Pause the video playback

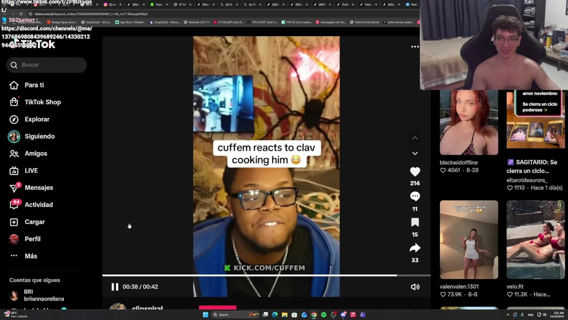point(114,287)
